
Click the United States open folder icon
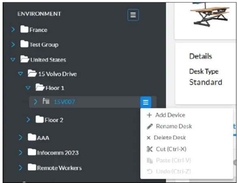click(x=25, y=59)
